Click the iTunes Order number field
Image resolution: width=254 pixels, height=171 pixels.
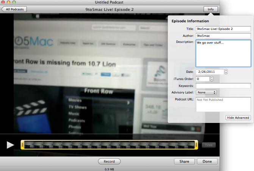coord(202,79)
